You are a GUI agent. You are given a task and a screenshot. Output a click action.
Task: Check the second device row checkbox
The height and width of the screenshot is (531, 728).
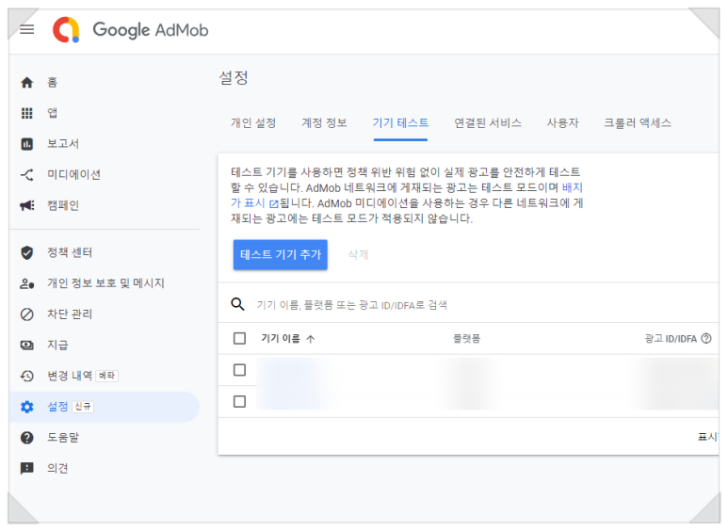pos(239,401)
